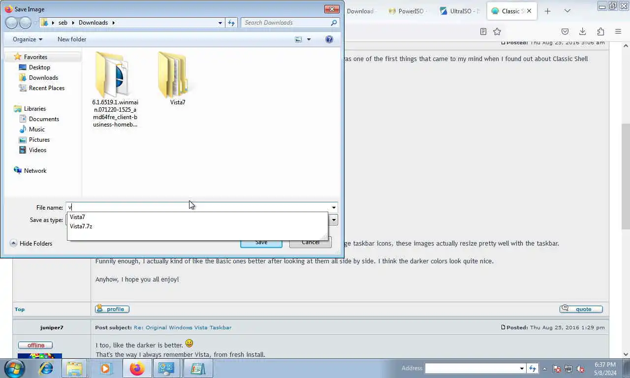Create a New folder
The image size is (630, 378).
coord(72,39)
